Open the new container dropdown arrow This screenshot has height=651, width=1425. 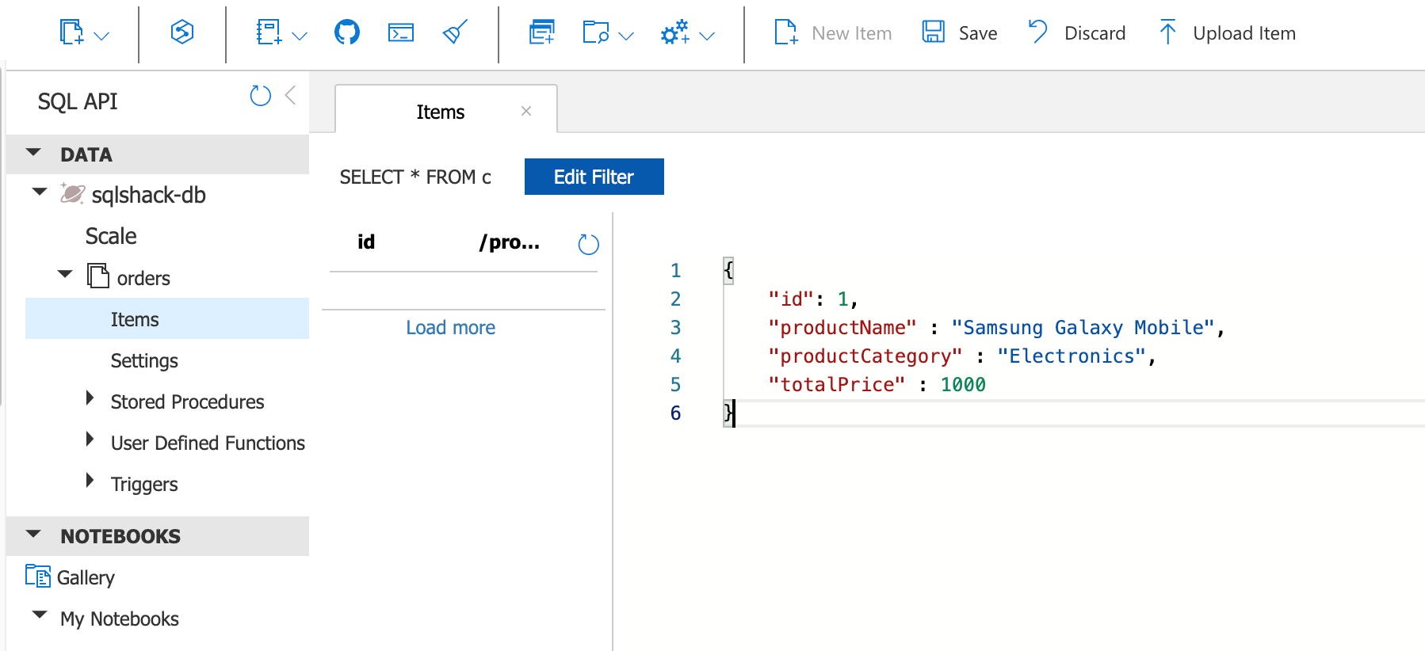101,36
